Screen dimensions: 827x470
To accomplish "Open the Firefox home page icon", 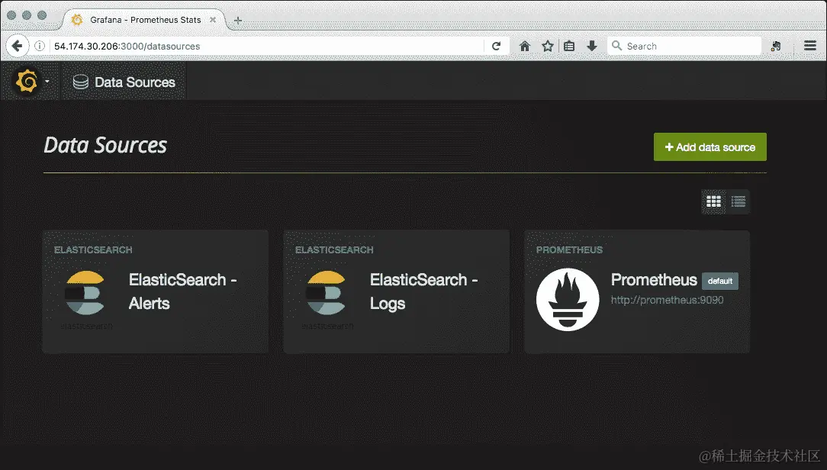I will [x=525, y=46].
